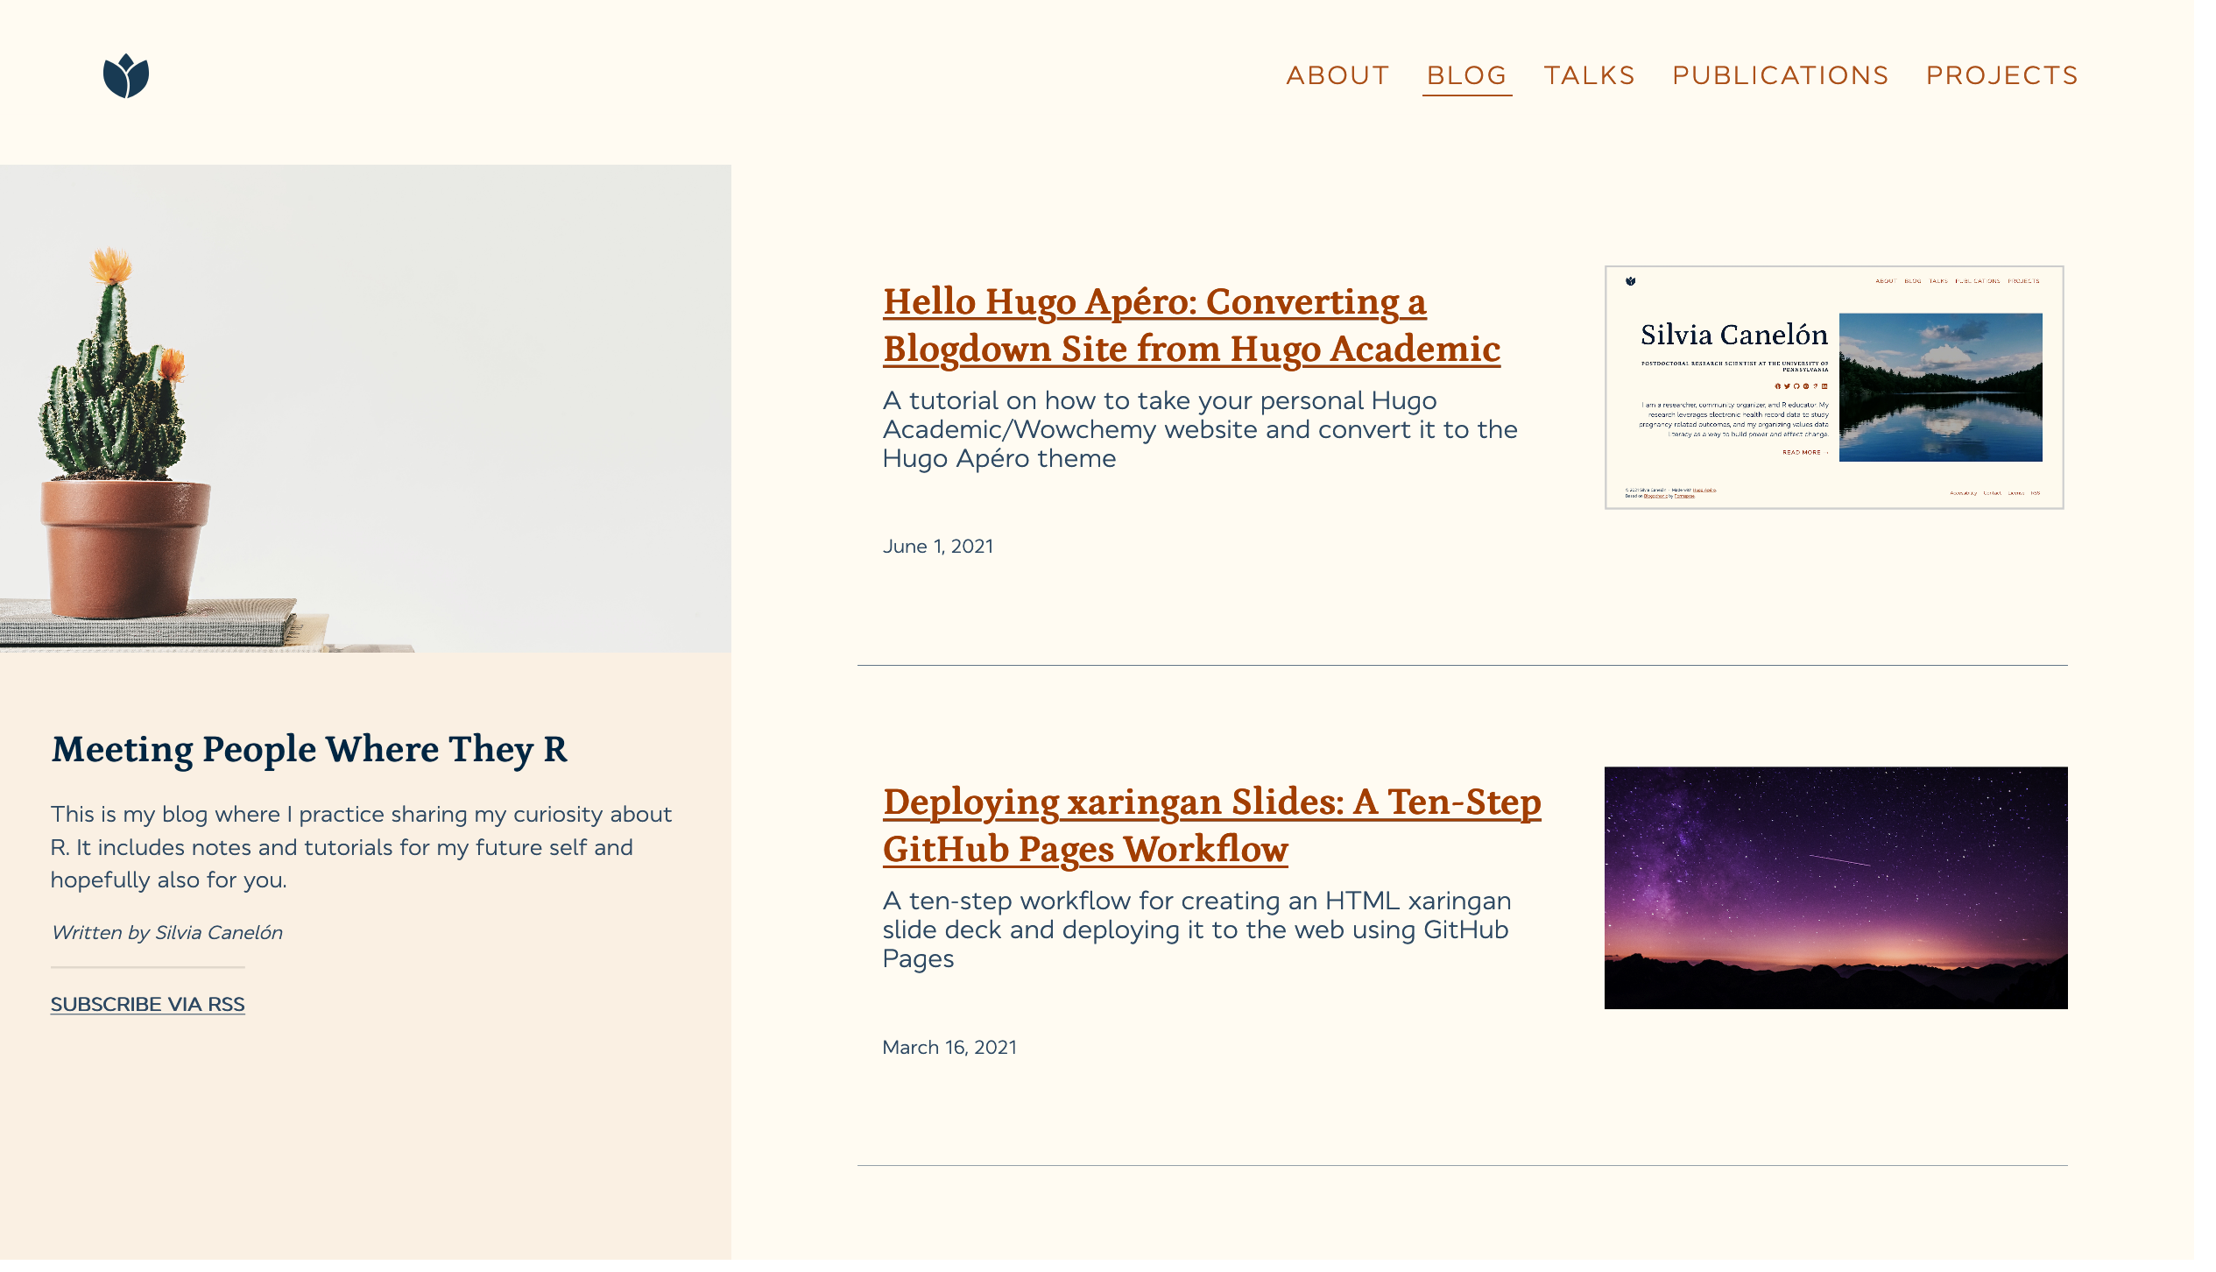Open the PUBLICATIONS page
This screenshot has width=2216, height=1272.
pyautogui.click(x=1780, y=76)
